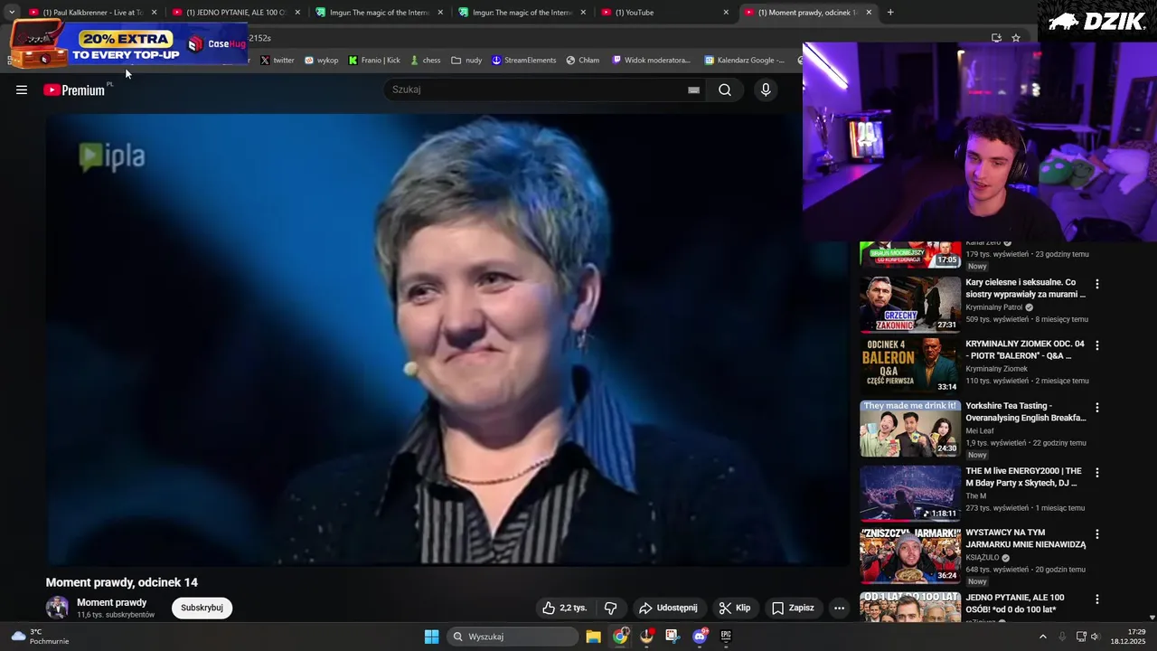Open Yorkshire Tea Tasting video thumbnail
1157x651 pixels.
coord(909,429)
